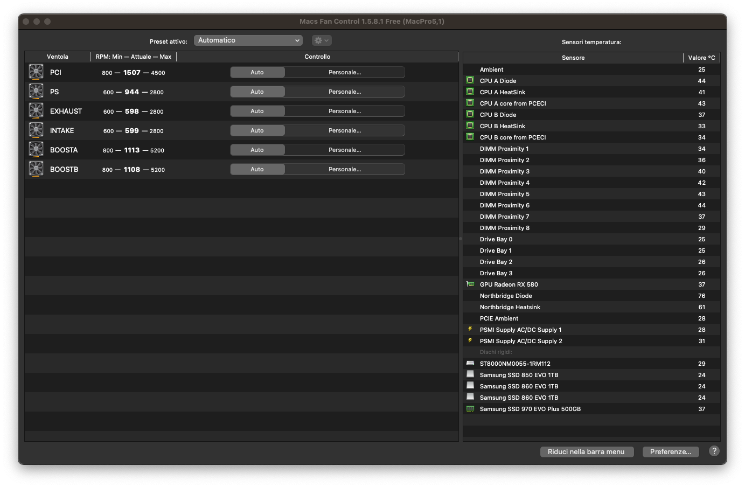Choose Personale for the PCI fan

click(345, 72)
